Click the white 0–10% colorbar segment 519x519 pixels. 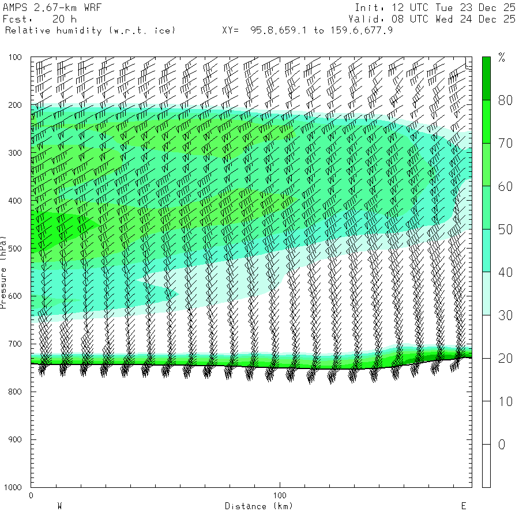click(486, 423)
